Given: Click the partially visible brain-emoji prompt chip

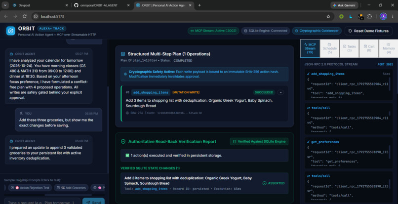Looking at the screenshot, I should tap(99, 188).
